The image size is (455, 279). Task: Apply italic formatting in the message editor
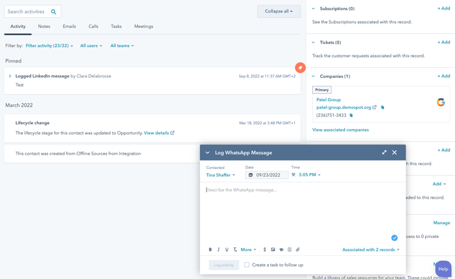(218, 249)
